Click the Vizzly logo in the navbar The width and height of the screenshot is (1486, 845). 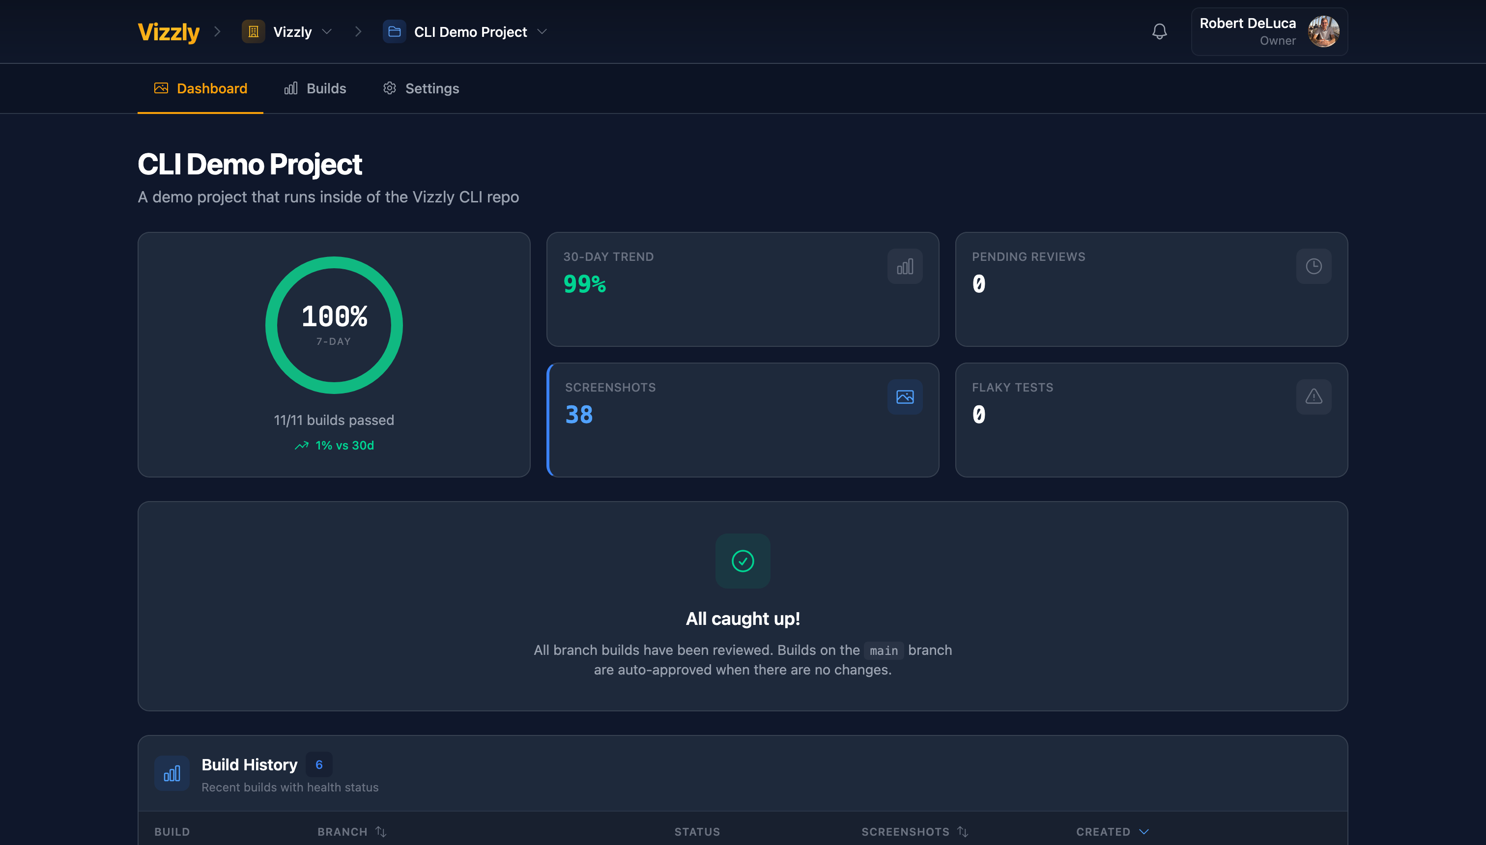point(168,32)
